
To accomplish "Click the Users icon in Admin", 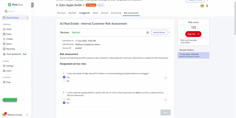I will pyautogui.click(x=4, y=71).
